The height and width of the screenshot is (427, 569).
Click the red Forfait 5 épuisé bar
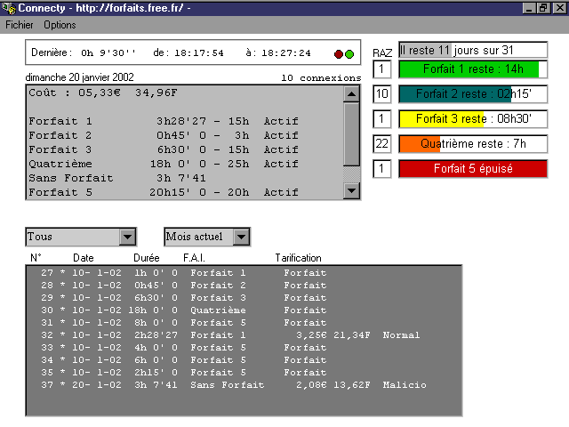pos(473,168)
